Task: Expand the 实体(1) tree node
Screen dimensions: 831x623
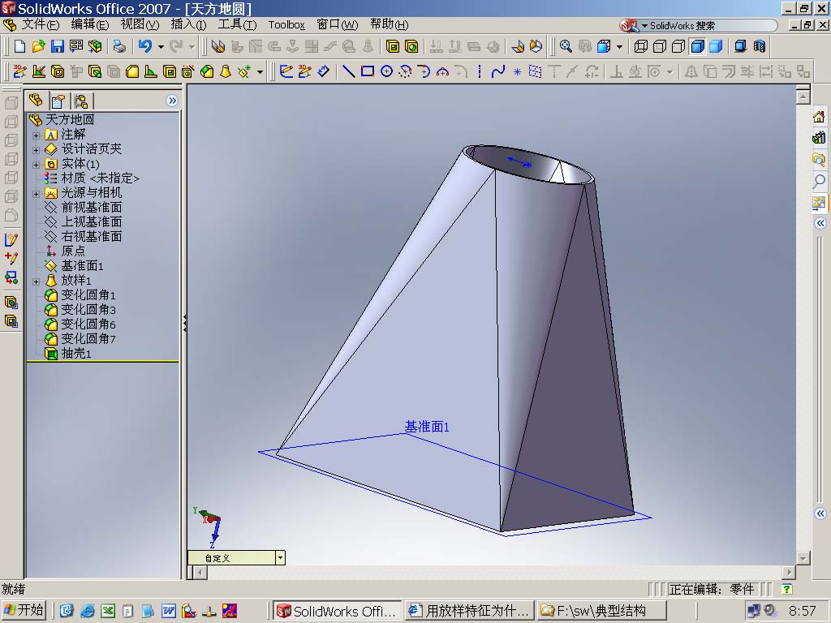Action: click(36, 165)
